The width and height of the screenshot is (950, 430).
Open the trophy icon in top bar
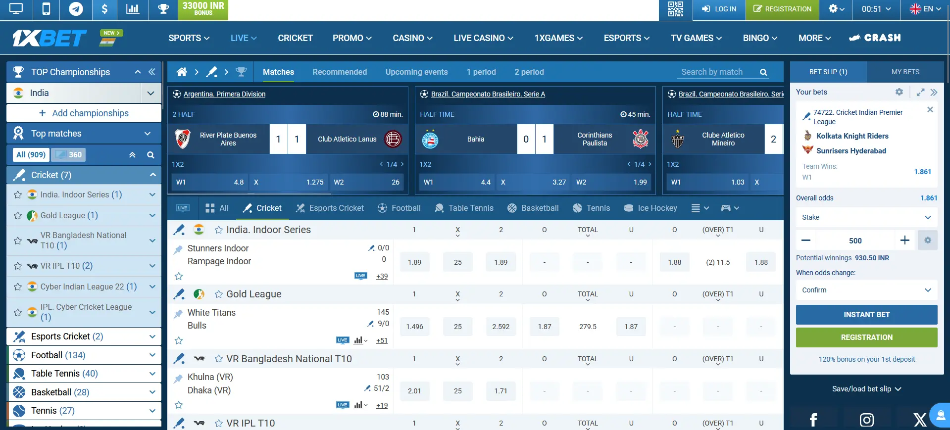(163, 9)
